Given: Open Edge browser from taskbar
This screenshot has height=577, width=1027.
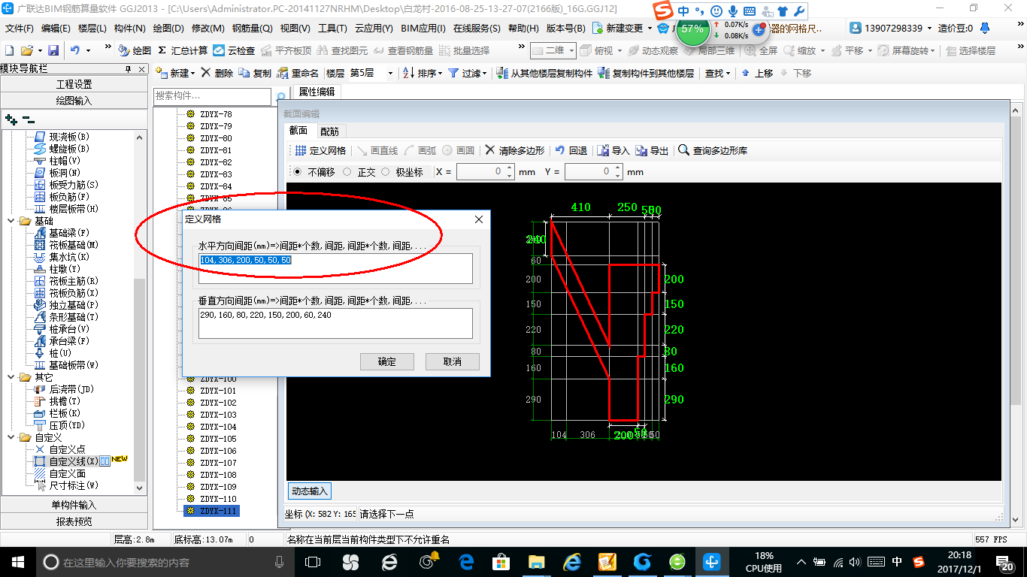Looking at the screenshot, I should point(466,562).
